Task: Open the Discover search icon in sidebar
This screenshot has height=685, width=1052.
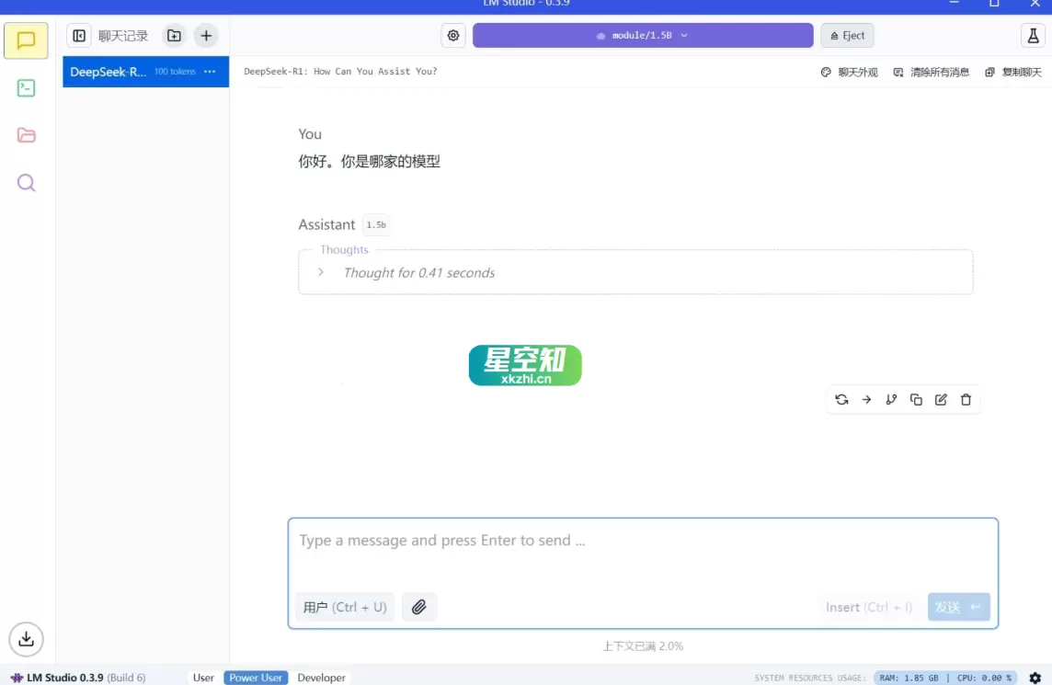Action: pyautogui.click(x=26, y=182)
